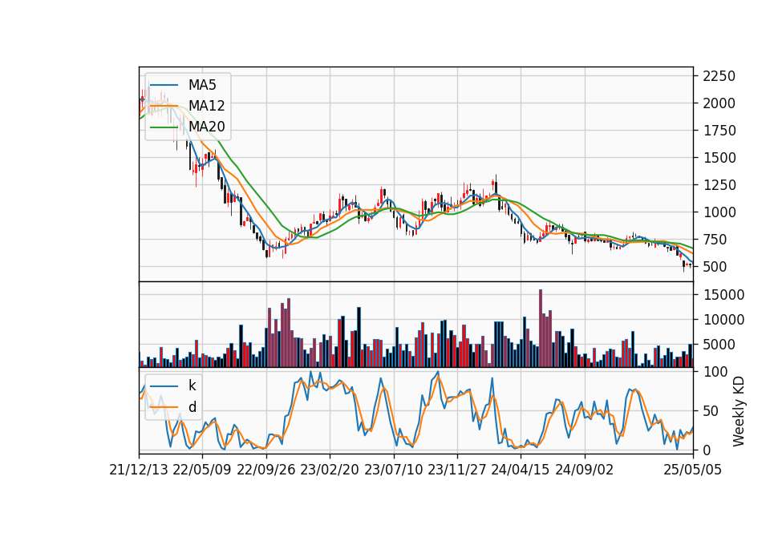Click the 22/05/09 date tick label
The width and height of the screenshot is (770, 553).
point(202,470)
